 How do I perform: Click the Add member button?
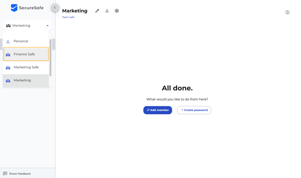point(158,110)
